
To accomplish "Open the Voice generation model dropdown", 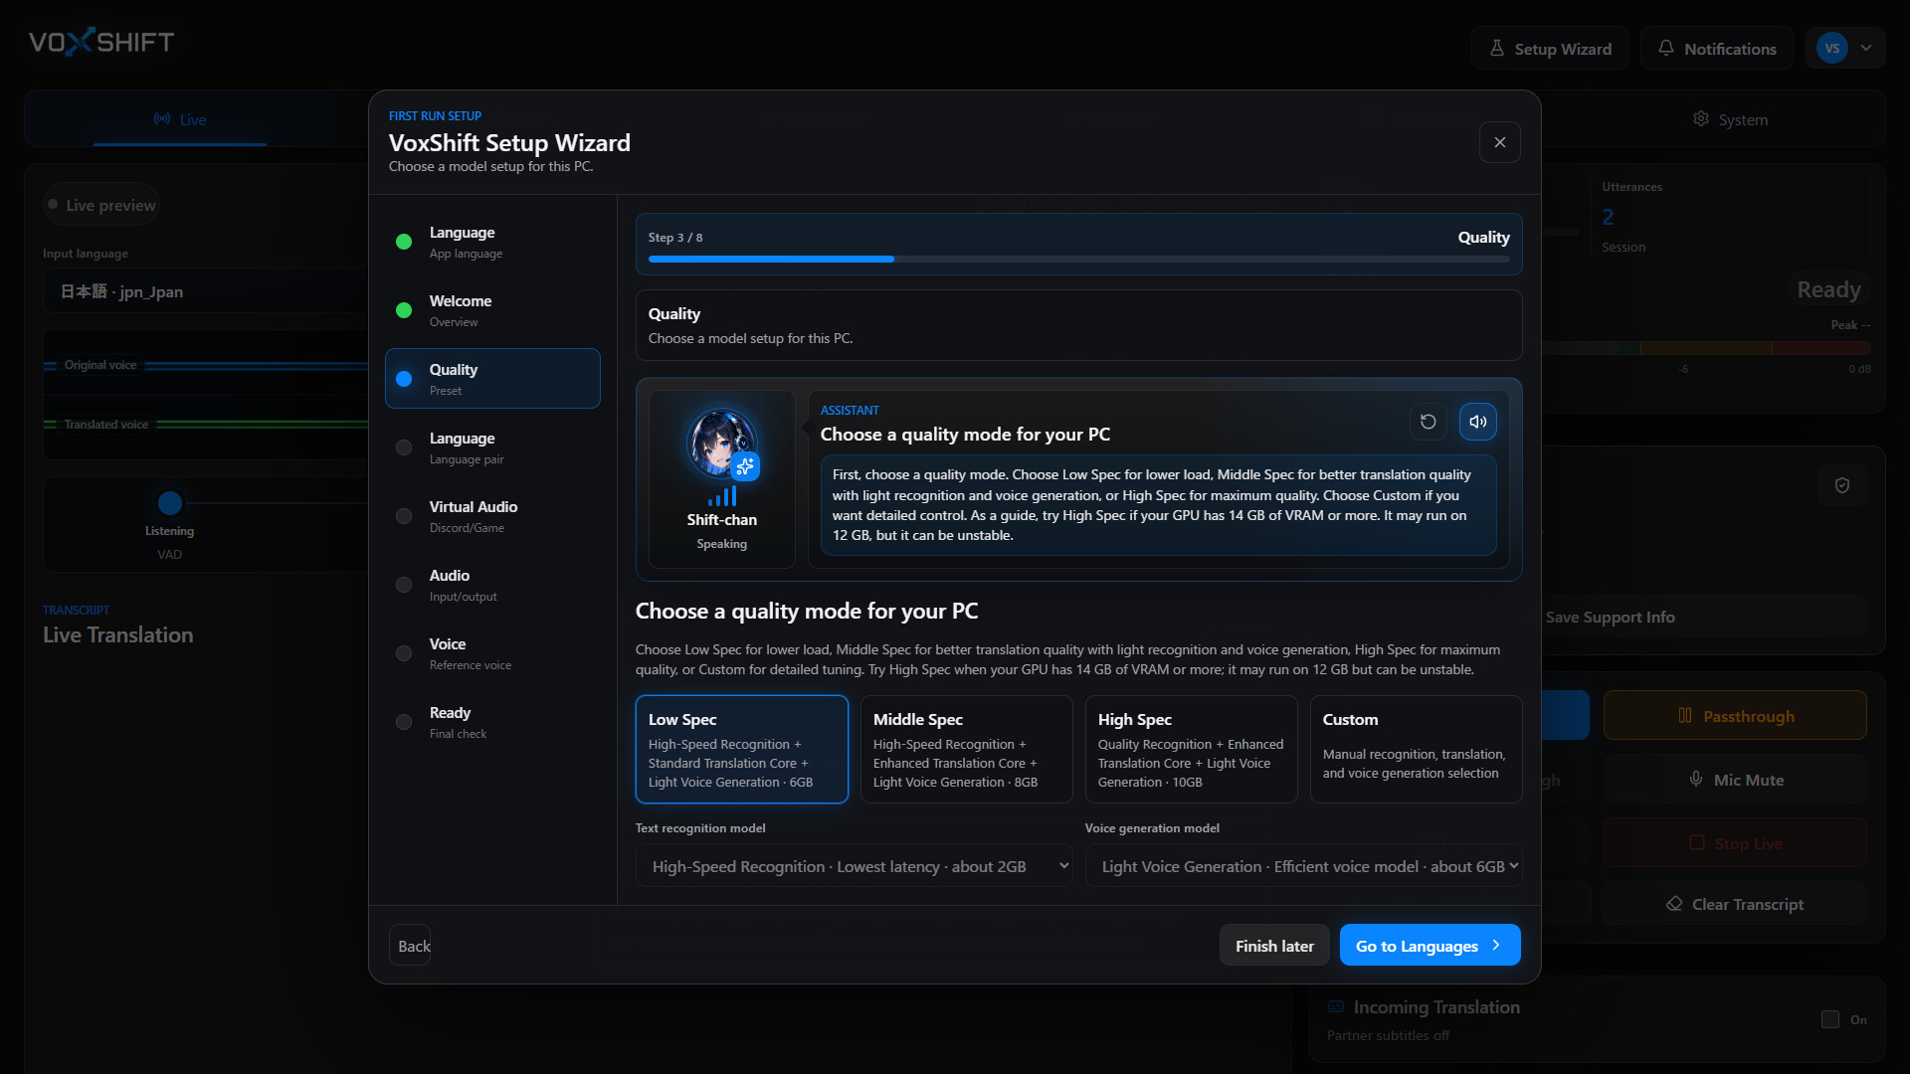I will pyautogui.click(x=1303, y=866).
